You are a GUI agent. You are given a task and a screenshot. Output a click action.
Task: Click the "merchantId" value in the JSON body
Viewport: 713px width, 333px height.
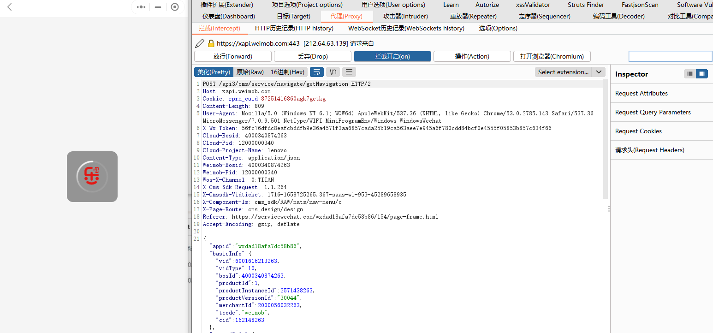point(279,305)
